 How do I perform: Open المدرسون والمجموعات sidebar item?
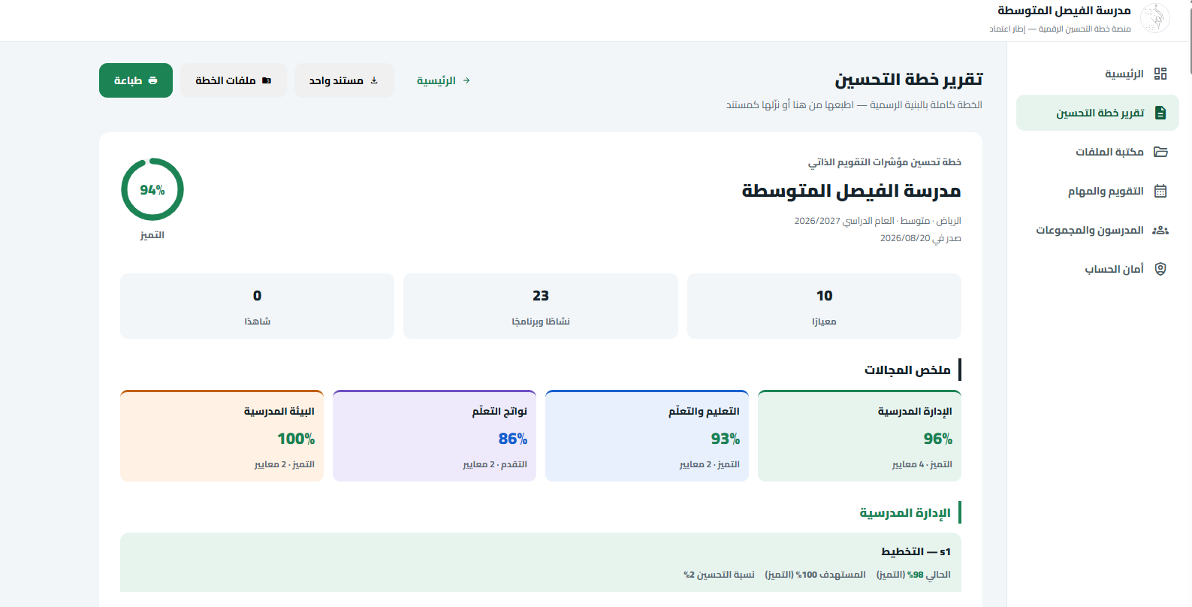1097,230
